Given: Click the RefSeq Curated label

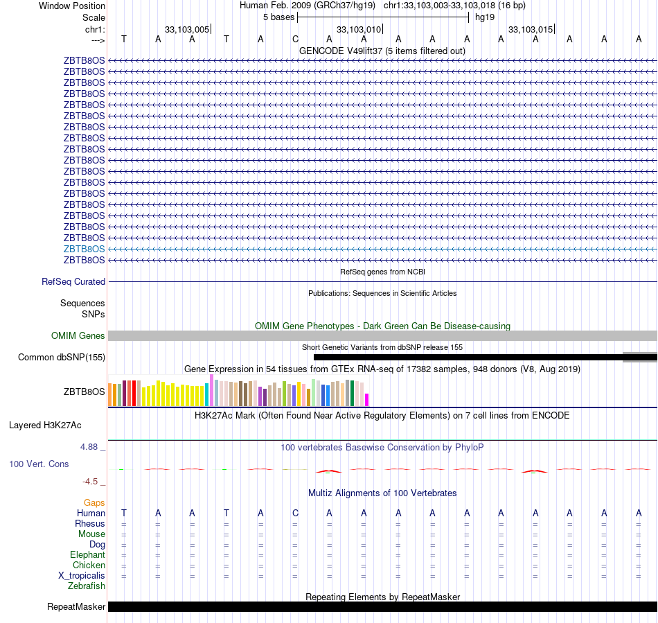Looking at the screenshot, I should click(x=73, y=281).
